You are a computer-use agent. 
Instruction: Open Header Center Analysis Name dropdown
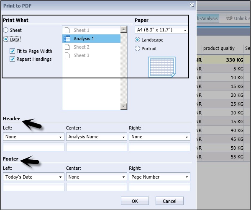click(x=96, y=137)
